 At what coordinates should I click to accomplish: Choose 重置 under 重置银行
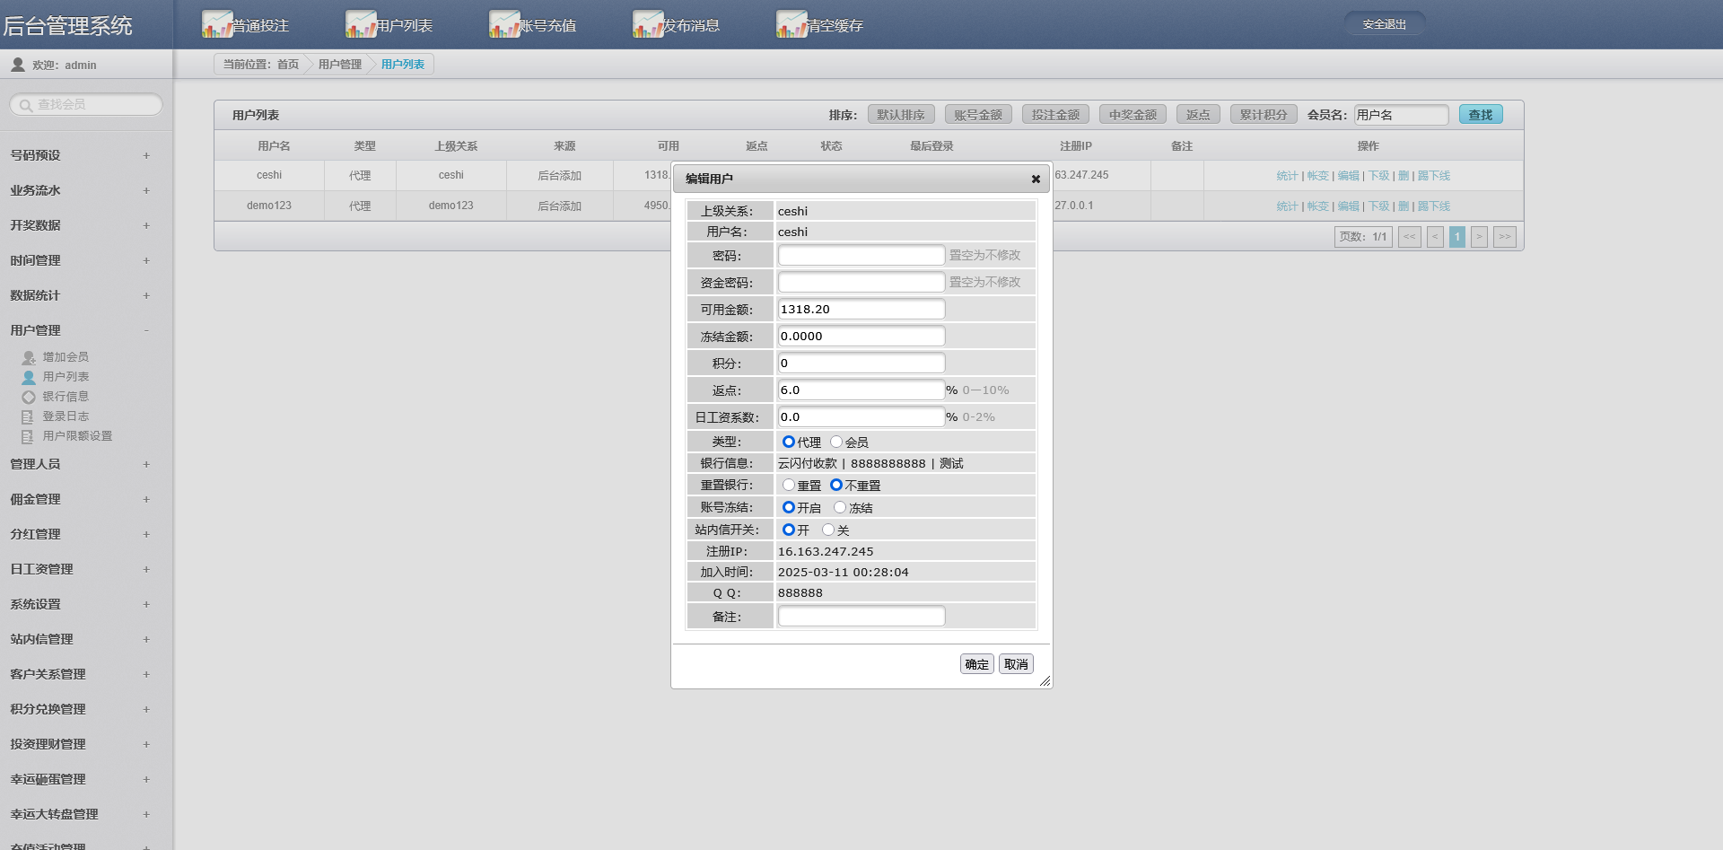pos(789,485)
